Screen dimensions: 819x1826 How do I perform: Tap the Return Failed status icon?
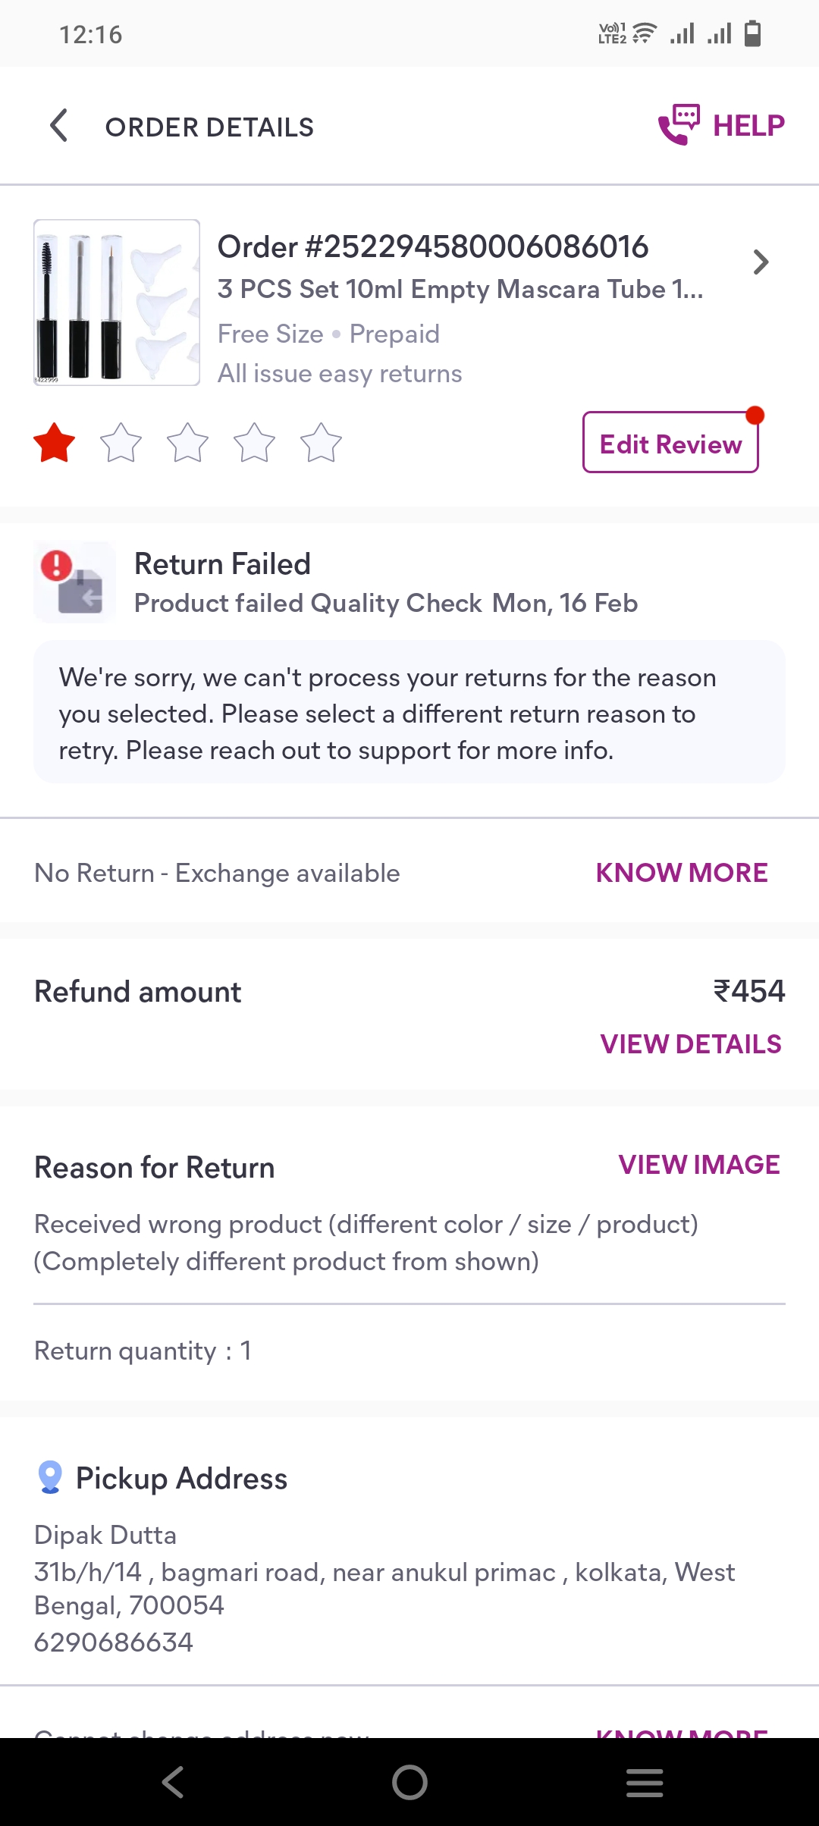(x=74, y=582)
